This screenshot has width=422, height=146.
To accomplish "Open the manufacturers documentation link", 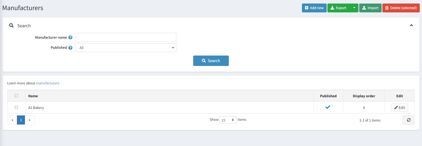I will tap(48, 83).
